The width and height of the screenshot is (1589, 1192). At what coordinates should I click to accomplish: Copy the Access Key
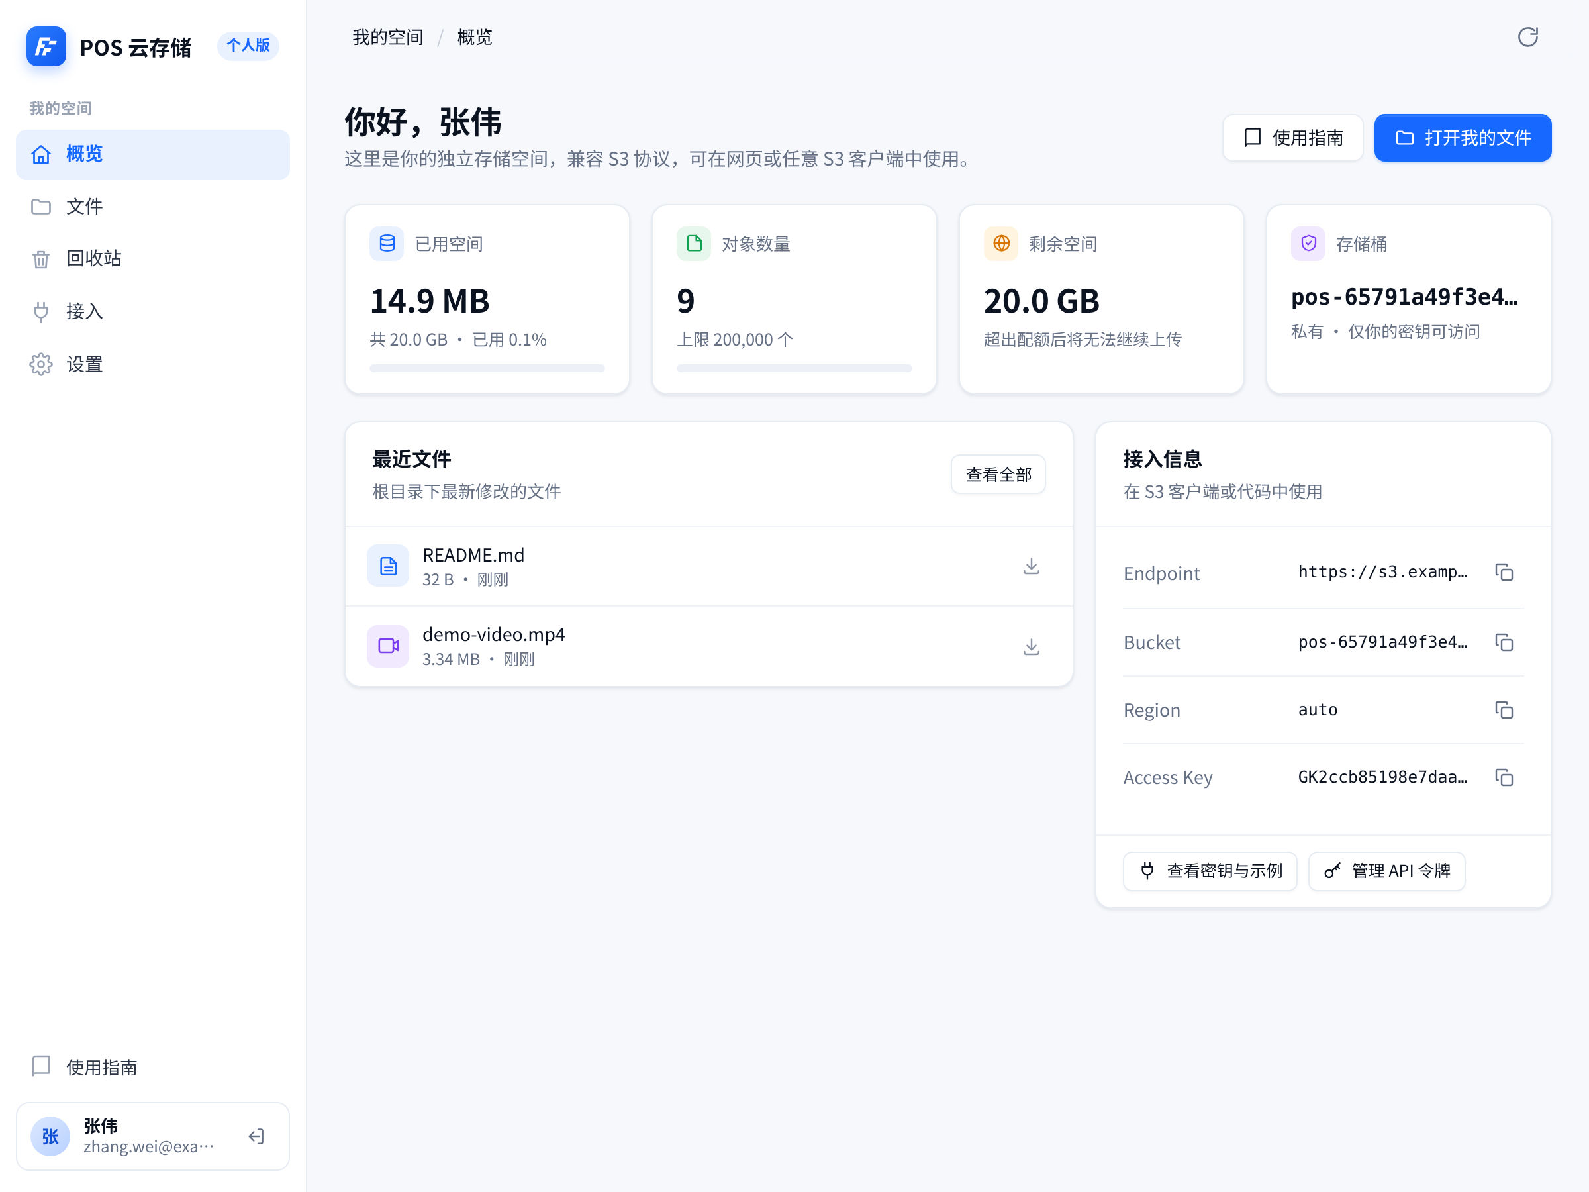coord(1504,777)
